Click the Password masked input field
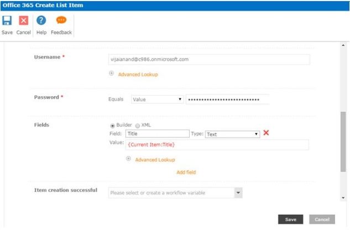Viewport: 350px width, 237px height. [x=227, y=99]
